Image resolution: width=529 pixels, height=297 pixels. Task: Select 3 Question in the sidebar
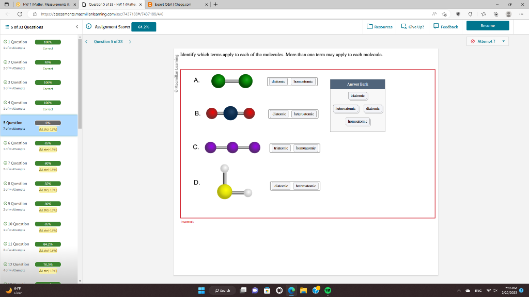pos(39,85)
